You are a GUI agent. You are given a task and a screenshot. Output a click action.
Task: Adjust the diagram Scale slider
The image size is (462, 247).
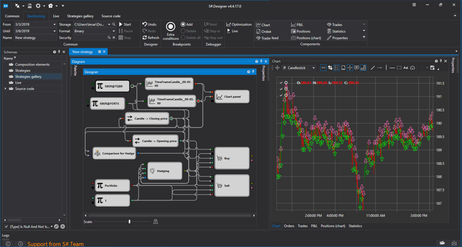(x=129, y=222)
